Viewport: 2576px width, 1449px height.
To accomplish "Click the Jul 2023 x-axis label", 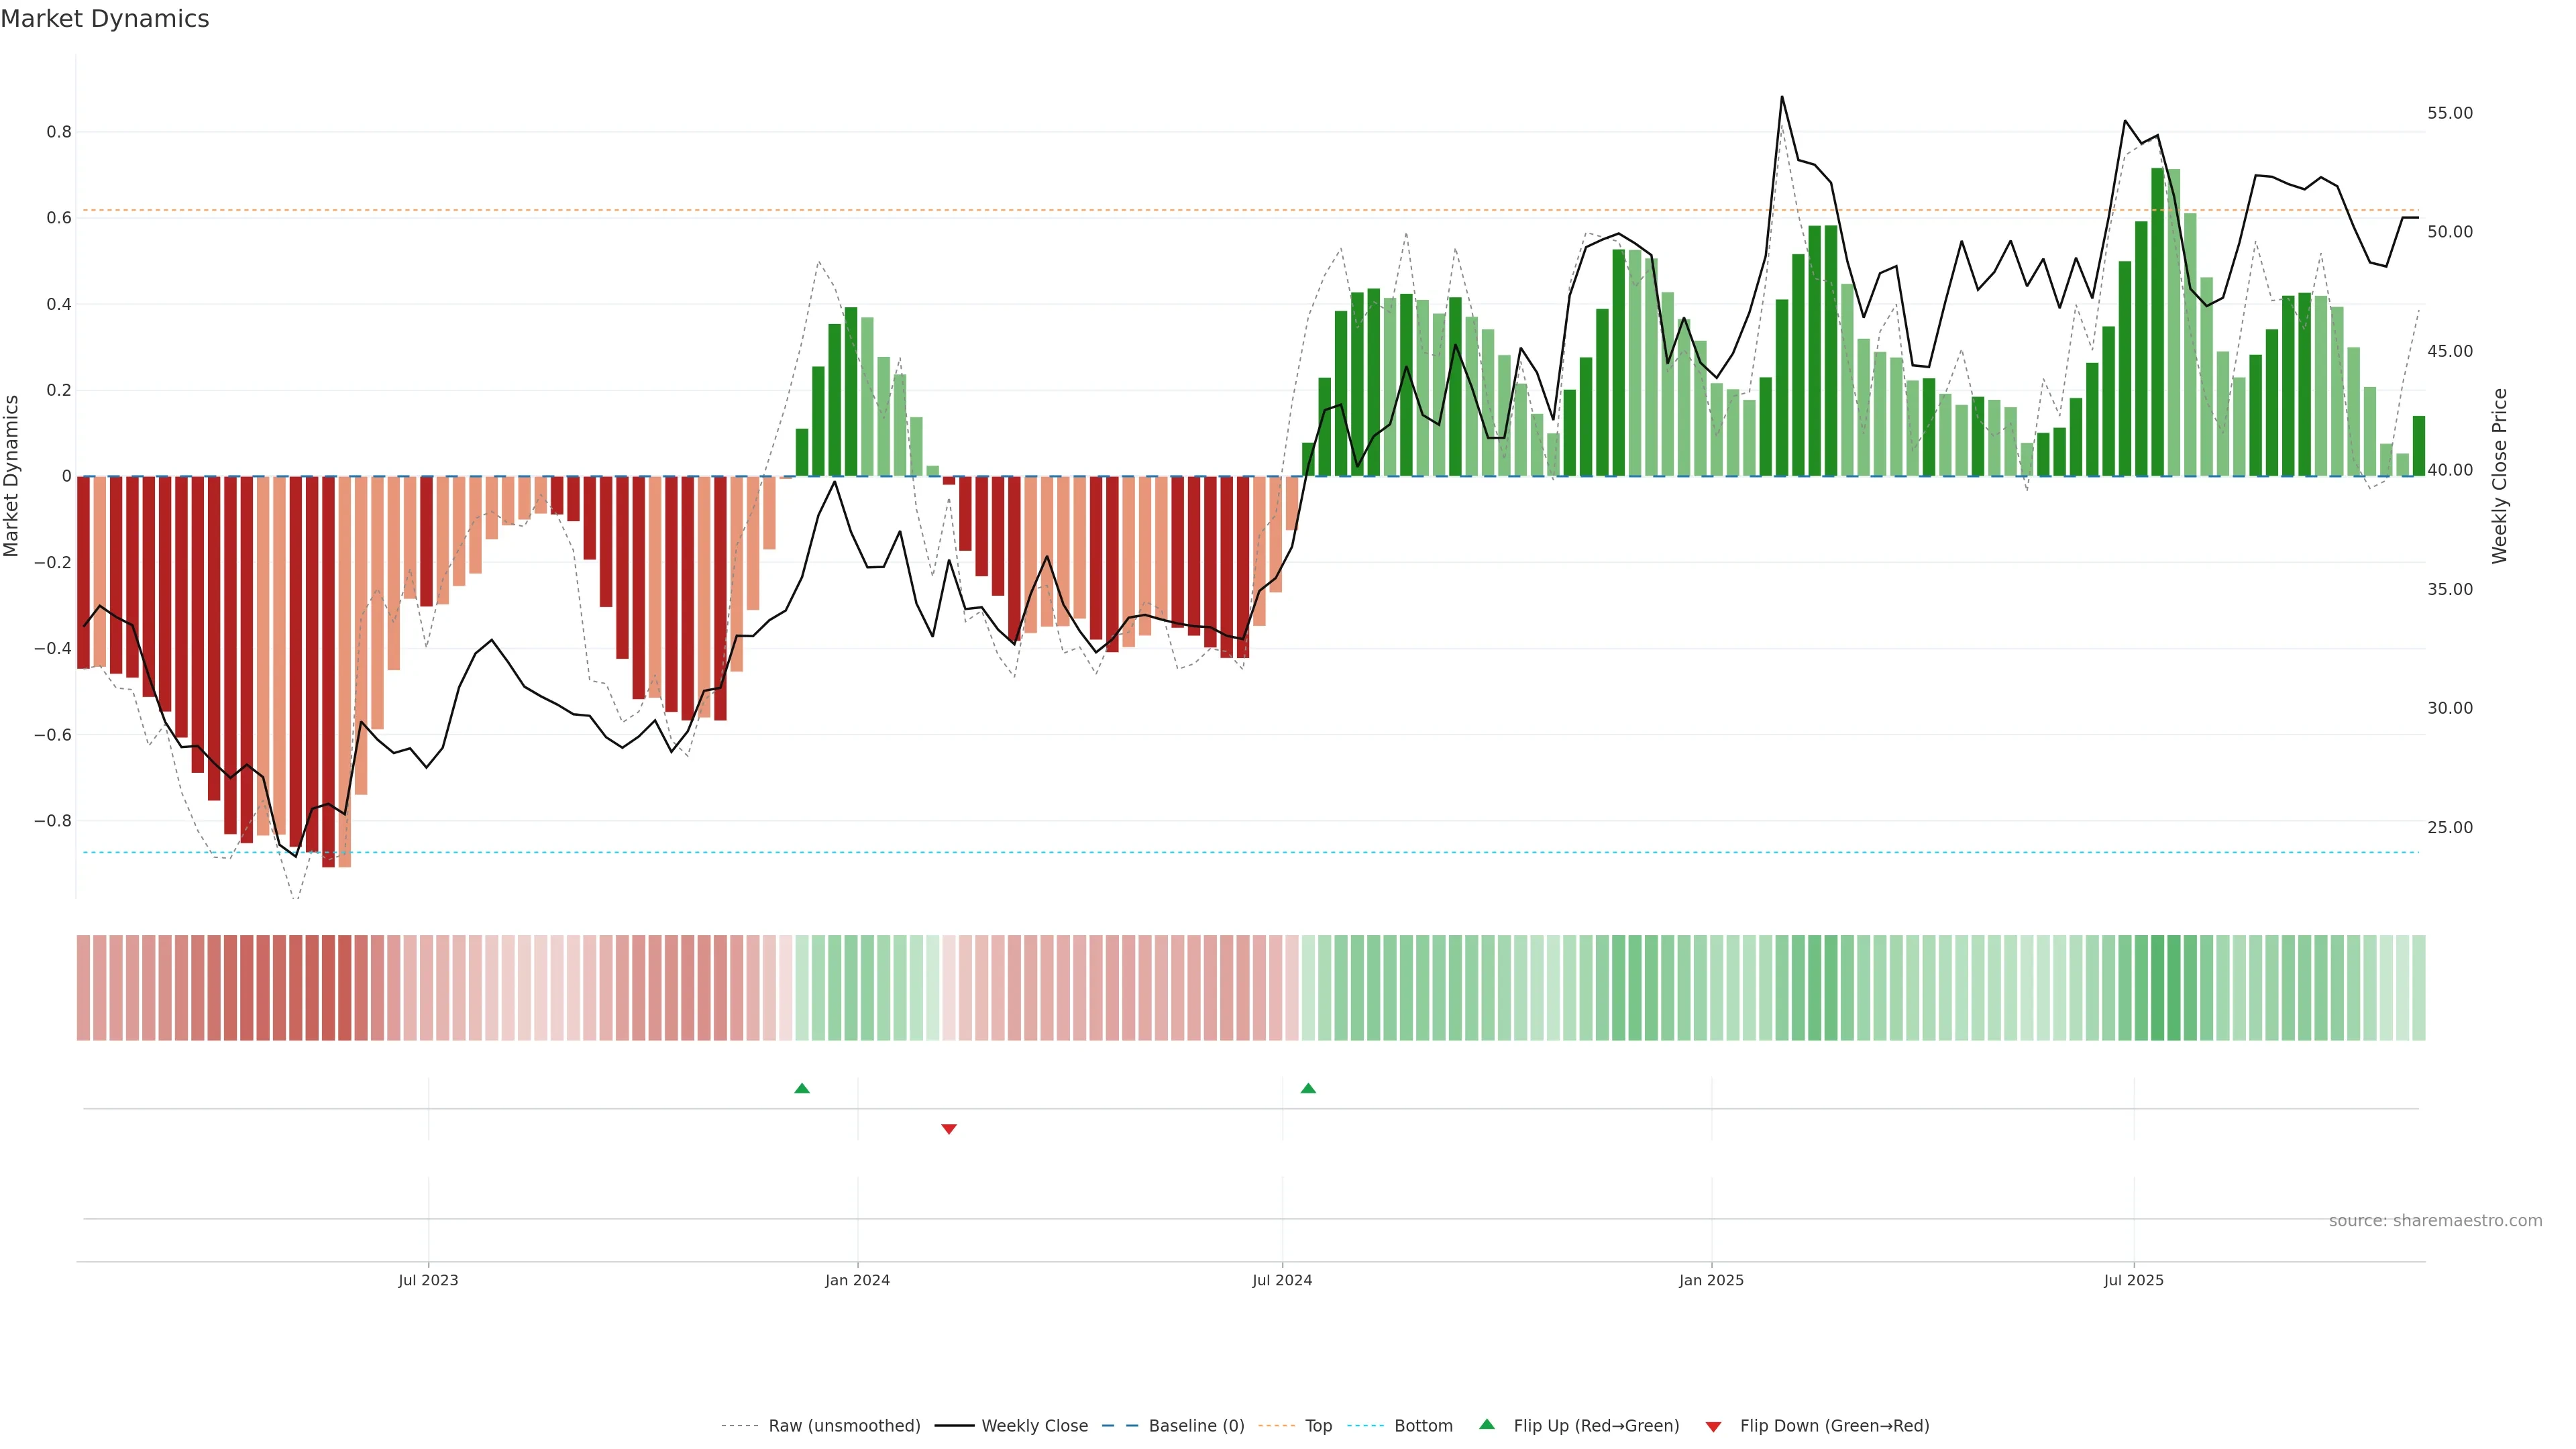I will (428, 1280).
